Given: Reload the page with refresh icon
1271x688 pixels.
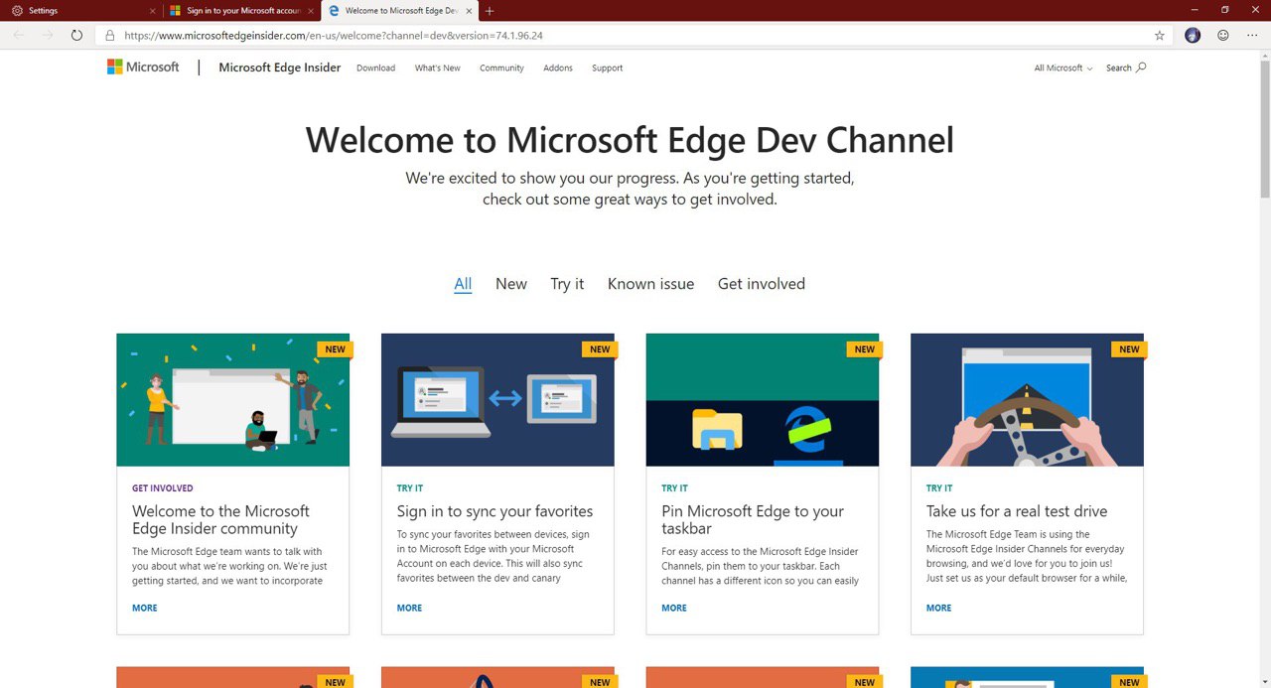Looking at the screenshot, I should [76, 35].
